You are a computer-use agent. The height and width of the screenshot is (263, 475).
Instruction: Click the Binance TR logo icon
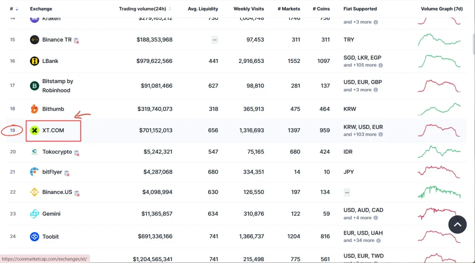click(34, 40)
